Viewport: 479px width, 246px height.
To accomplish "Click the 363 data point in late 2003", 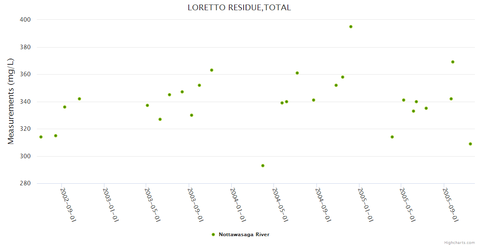I will tap(212, 70).
